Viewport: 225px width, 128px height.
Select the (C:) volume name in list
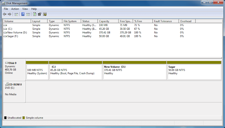[10, 29]
